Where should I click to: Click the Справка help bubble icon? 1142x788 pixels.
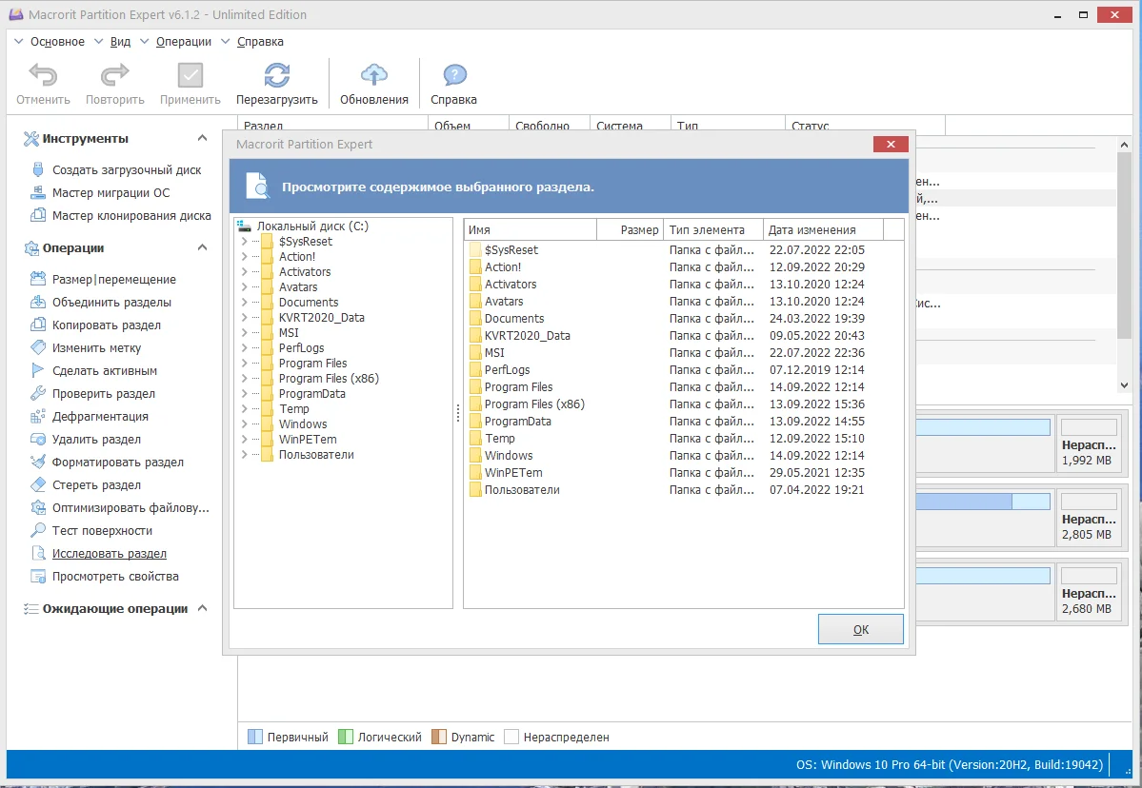click(453, 75)
